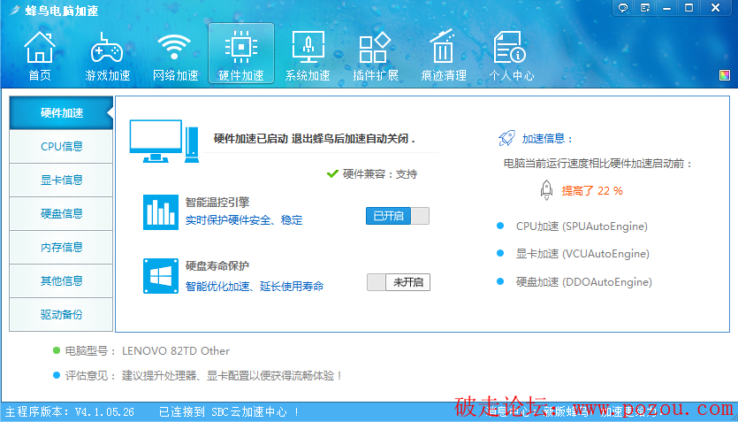
Task: Click 评估意见 recommendation text
Action: [203, 376]
